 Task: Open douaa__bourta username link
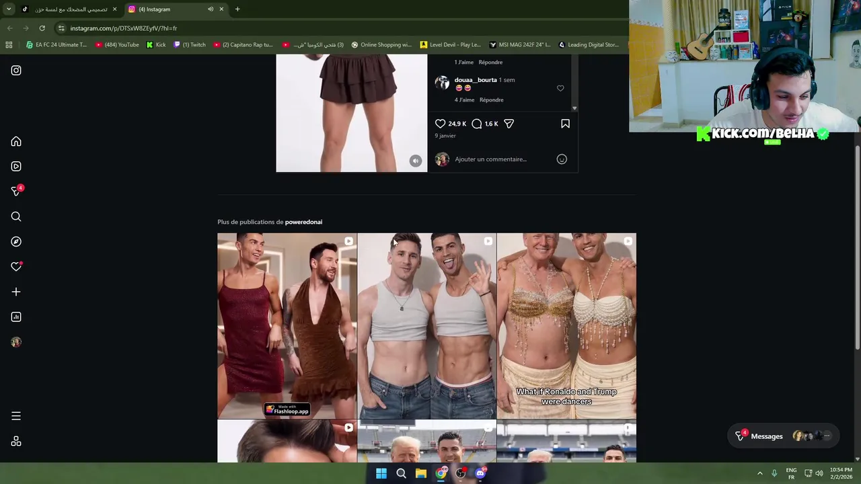476,80
